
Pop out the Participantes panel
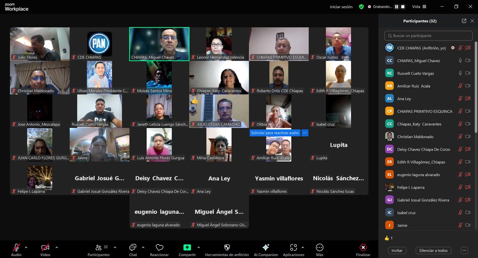[464, 21]
